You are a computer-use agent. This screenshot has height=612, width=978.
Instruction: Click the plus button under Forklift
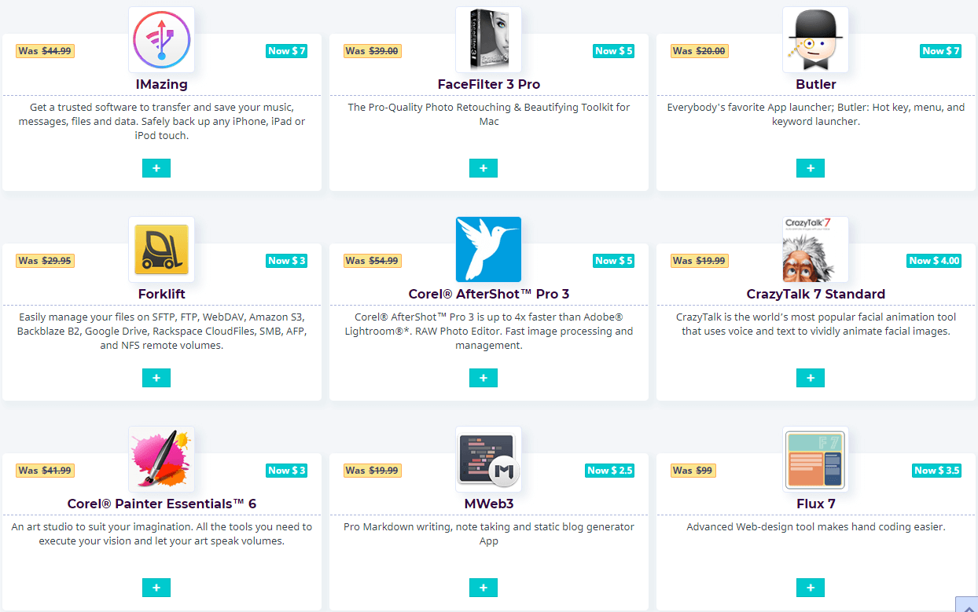point(156,378)
